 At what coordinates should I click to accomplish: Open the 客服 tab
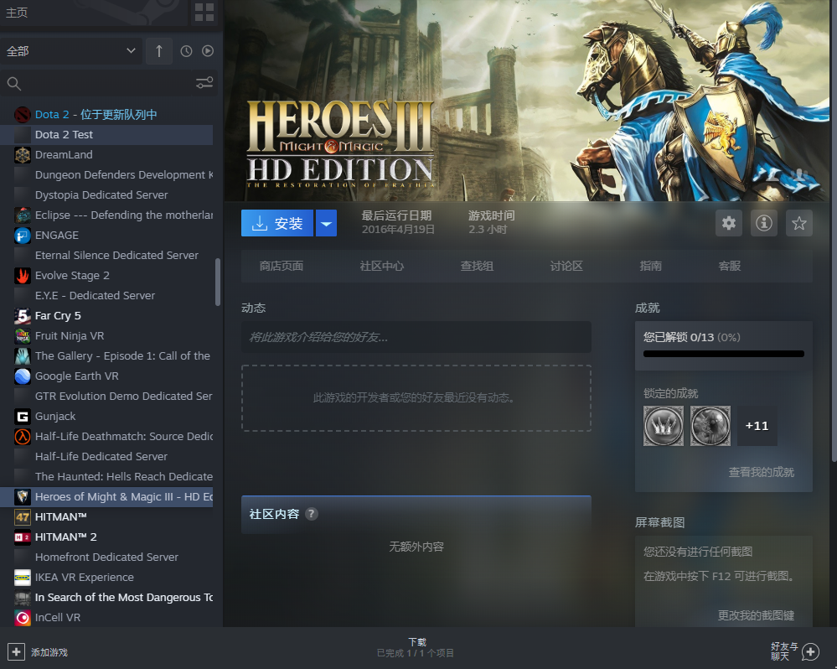tap(730, 266)
